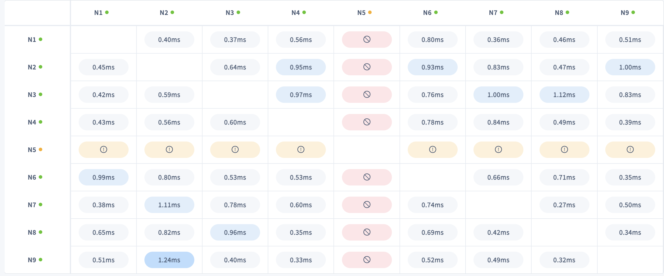Image resolution: width=664 pixels, height=276 pixels.
Task: Click the 0.27ms latency cell
Action: [564, 205]
